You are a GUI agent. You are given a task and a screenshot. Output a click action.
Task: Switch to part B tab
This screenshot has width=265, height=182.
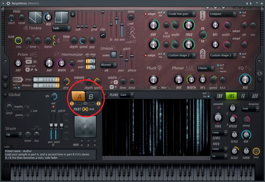(x=92, y=97)
